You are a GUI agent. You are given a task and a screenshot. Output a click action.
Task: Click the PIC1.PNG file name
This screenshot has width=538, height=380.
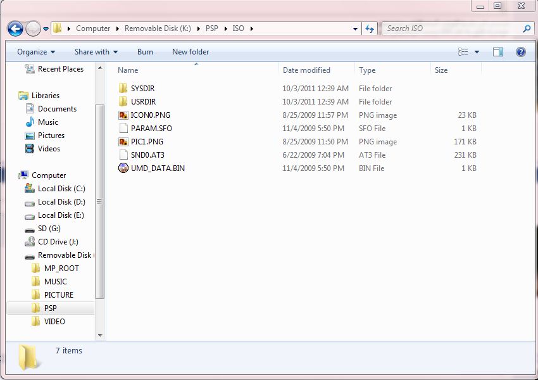[147, 141]
